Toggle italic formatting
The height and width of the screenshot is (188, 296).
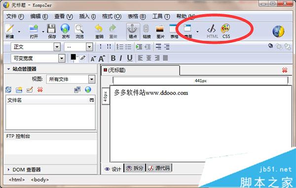(121, 58)
